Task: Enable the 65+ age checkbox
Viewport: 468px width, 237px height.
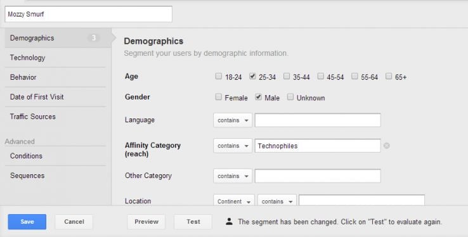Action: pos(388,76)
